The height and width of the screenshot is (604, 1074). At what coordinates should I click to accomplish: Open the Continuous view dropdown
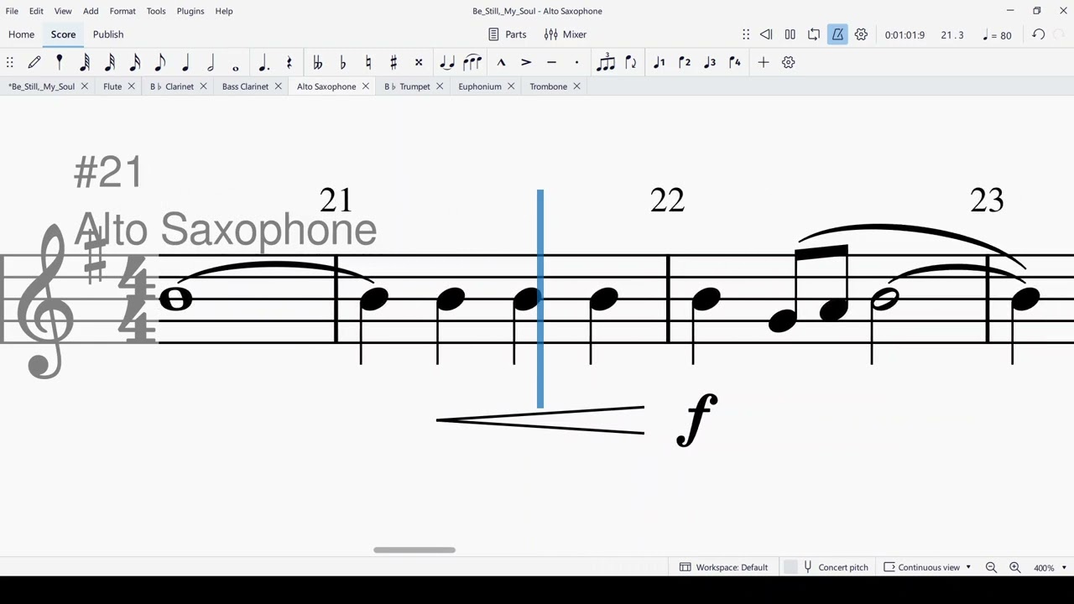[x=927, y=567]
